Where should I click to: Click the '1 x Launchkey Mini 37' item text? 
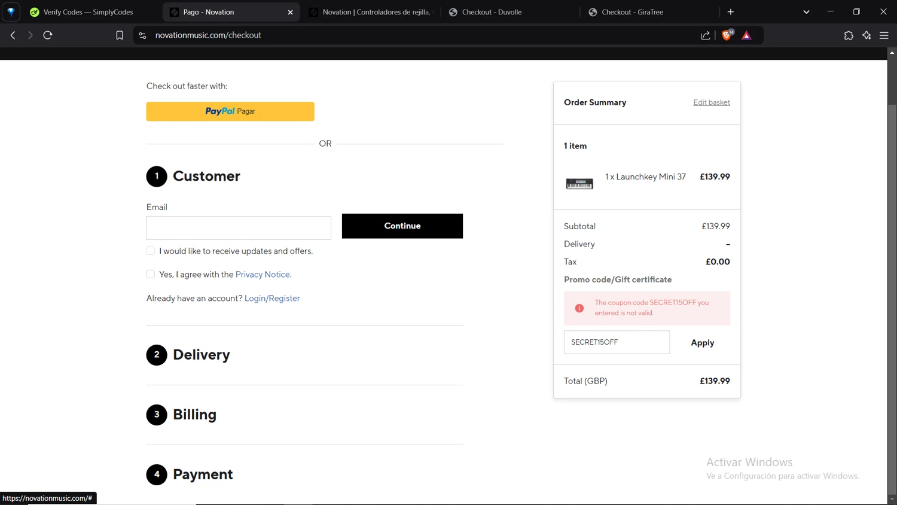(x=645, y=177)
